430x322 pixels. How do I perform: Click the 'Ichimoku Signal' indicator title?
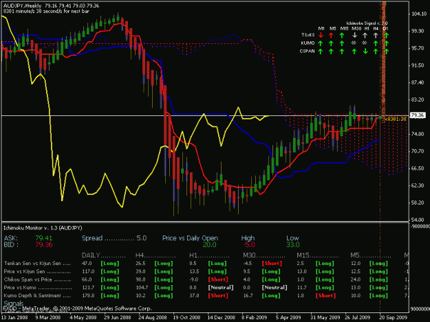click(367, 23)
